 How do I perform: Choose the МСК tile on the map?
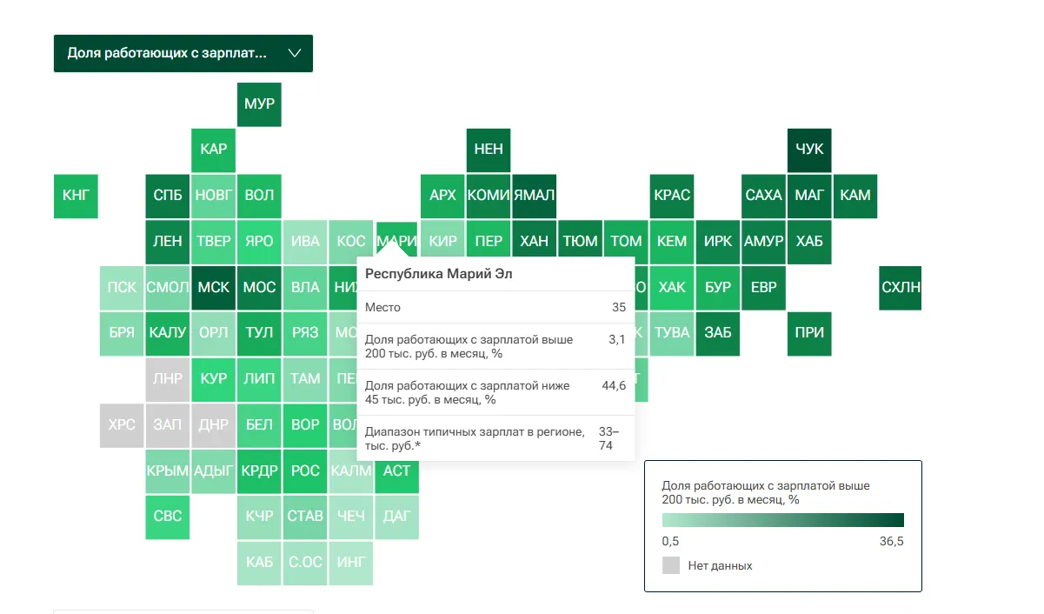point(214,287)
